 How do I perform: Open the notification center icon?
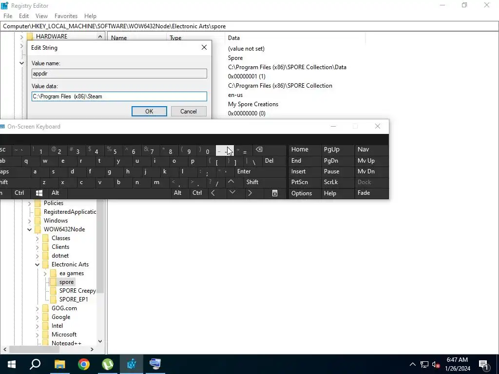coord(483,364)
